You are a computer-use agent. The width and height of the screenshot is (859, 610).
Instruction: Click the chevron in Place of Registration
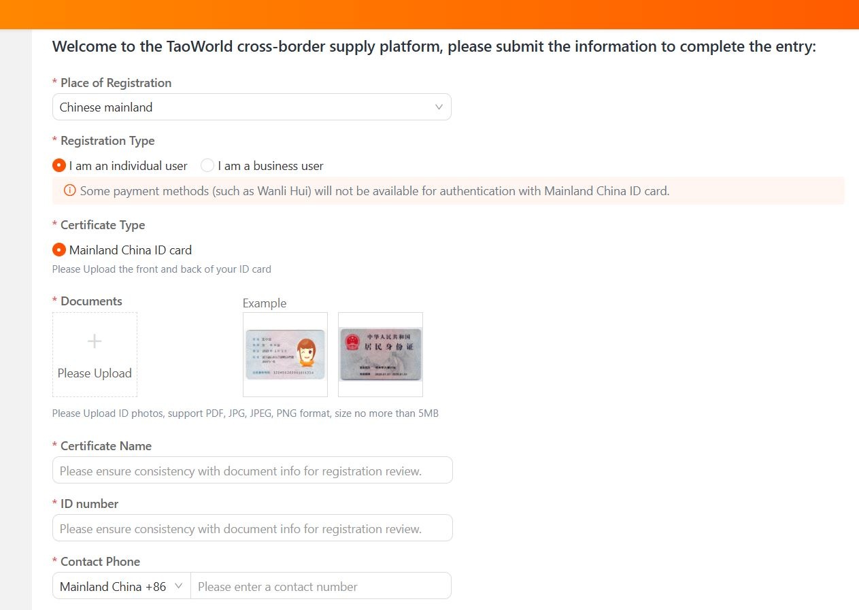pos(439,107)
